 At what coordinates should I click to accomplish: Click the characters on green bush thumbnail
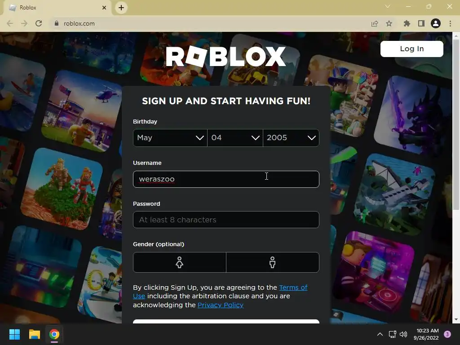(x=62, y=189)
